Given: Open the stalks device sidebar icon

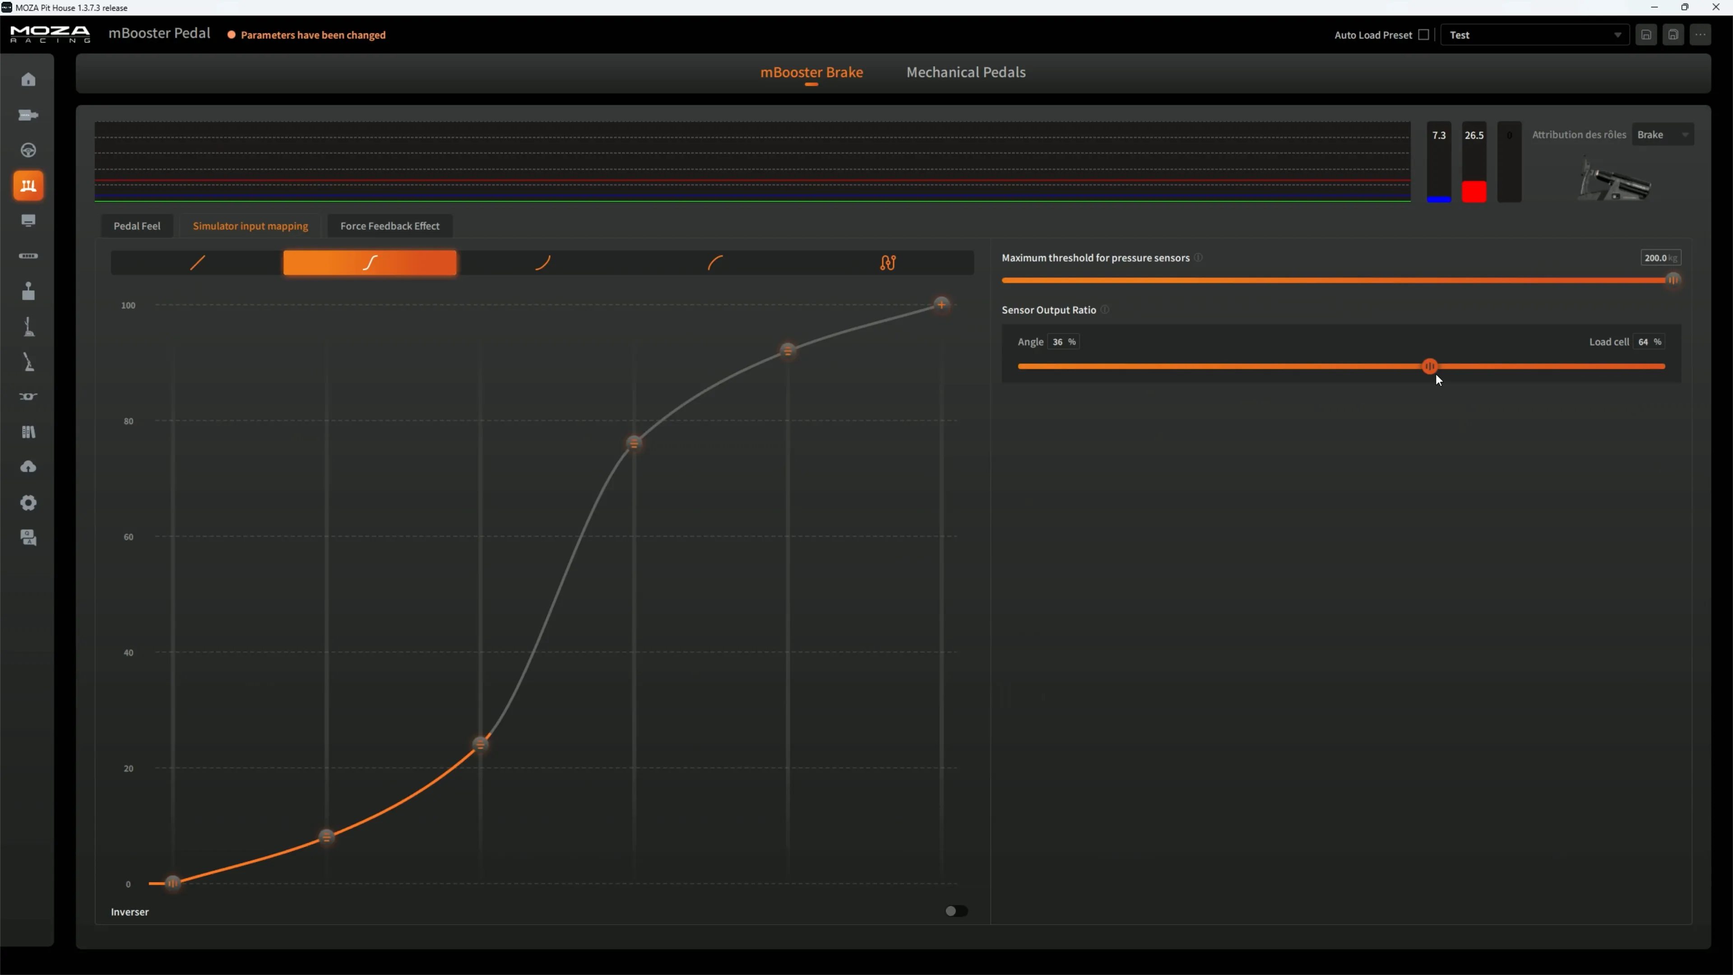Looking at the screenshot, I should point(28,396).
